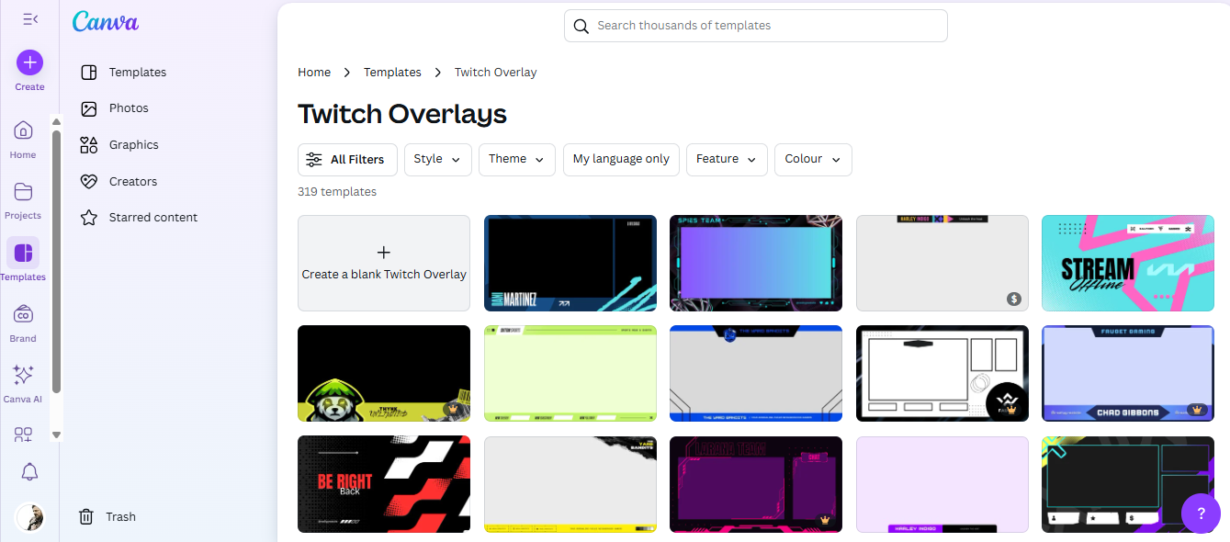Click the Twitch Overlay breadcrumb
Image resolution: width=1230 pixels, height=542 pixels.
point(496,73)
